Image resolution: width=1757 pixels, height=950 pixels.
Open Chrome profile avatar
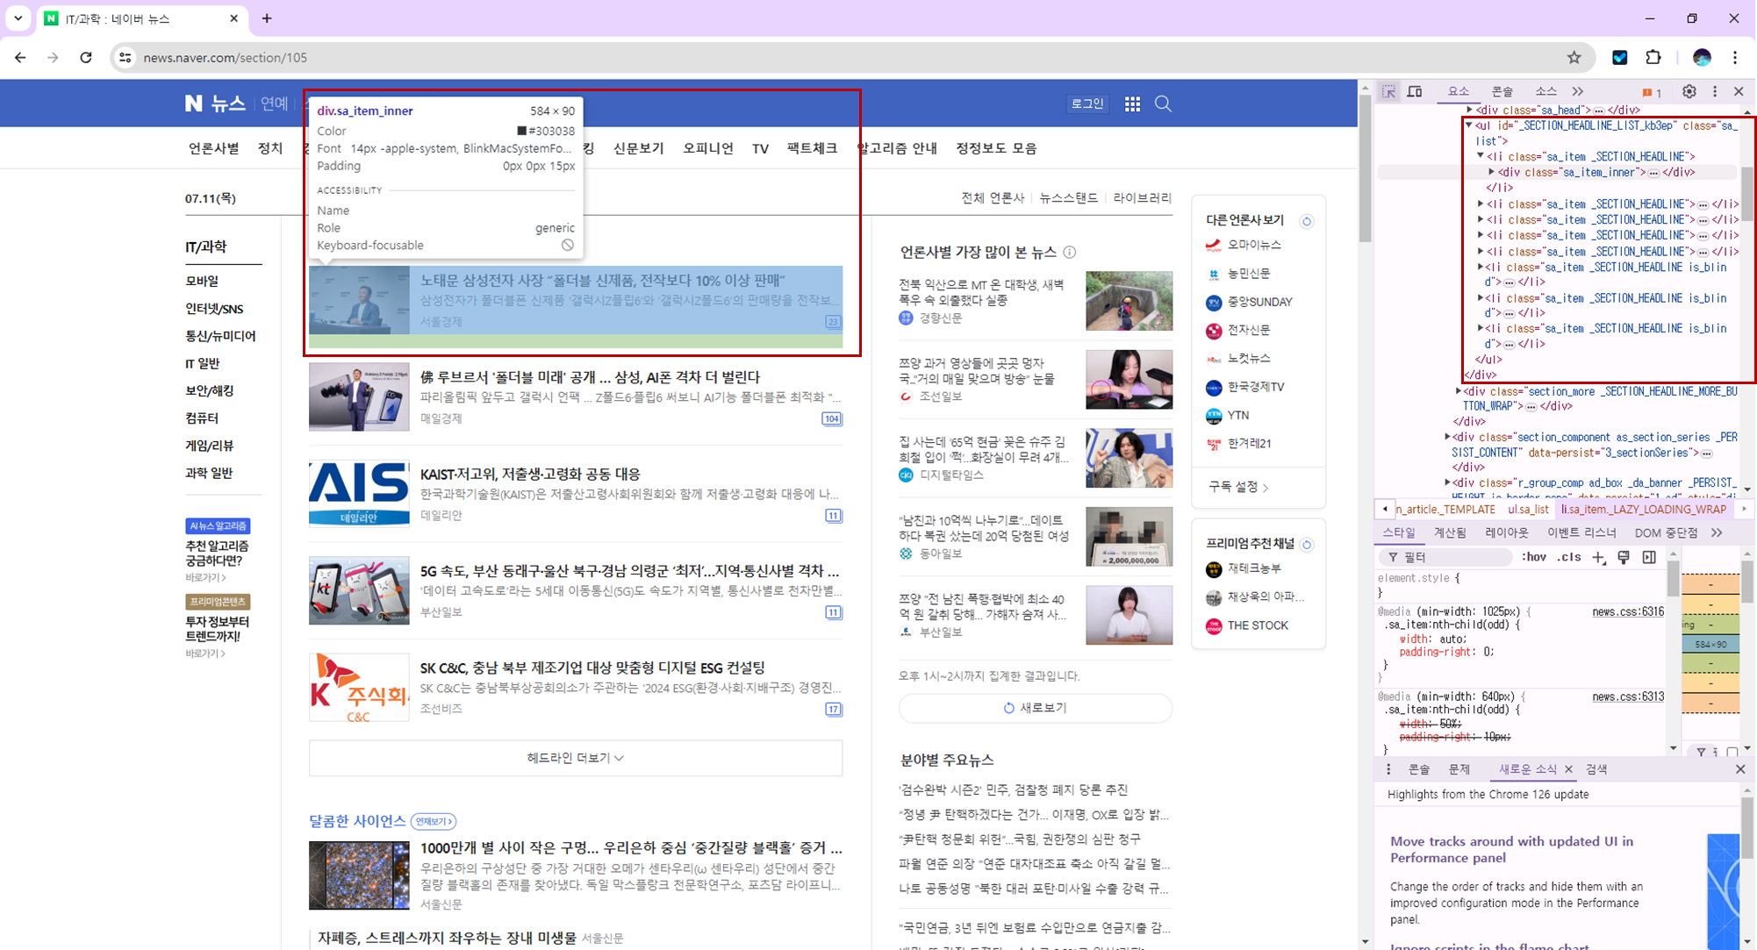point(1702,58)
